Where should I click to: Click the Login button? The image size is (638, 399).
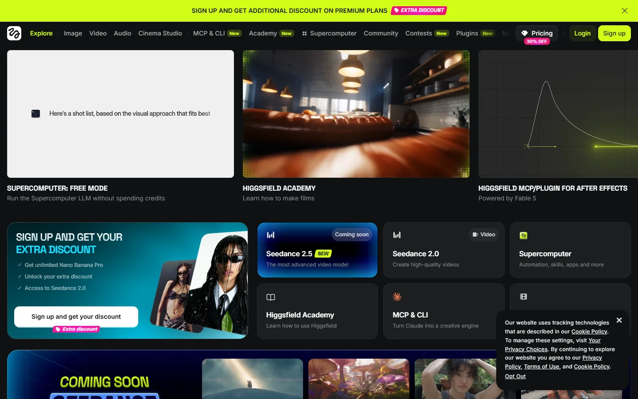[582, 33]
